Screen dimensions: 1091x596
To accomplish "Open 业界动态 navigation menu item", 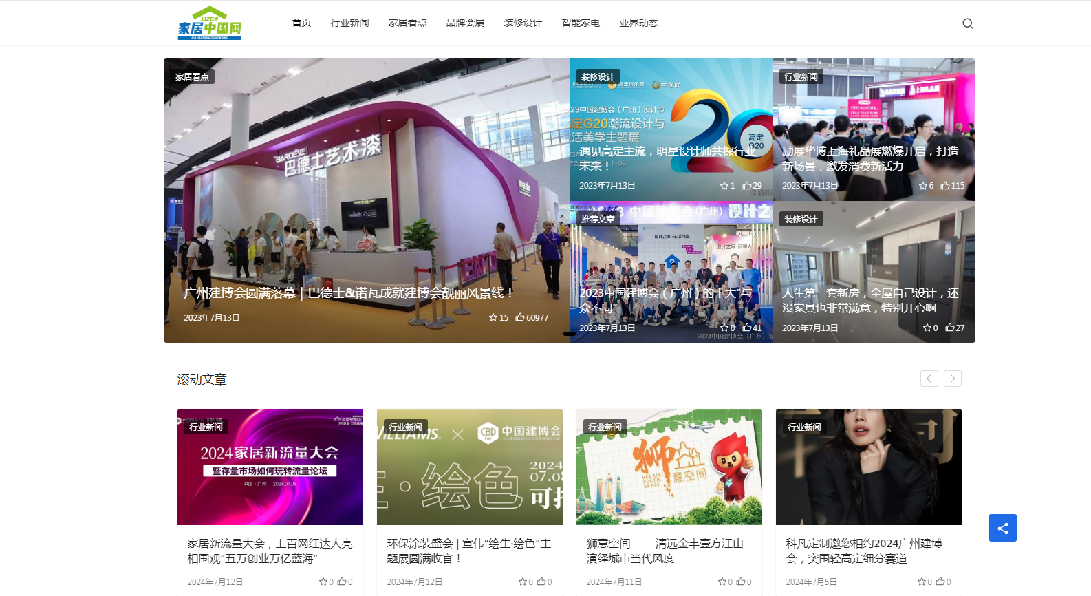I will (638, 23).
